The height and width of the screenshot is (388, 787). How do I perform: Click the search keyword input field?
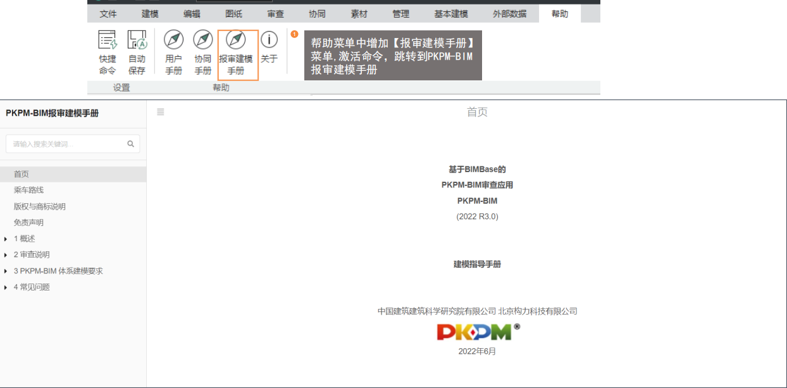tap(73, 144)
